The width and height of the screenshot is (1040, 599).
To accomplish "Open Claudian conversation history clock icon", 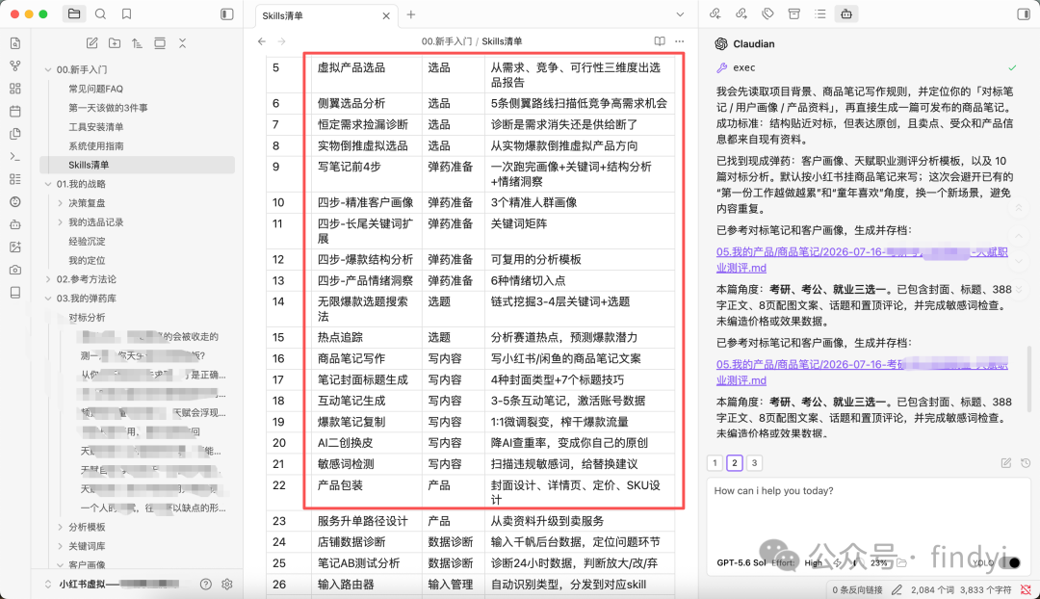I will point(1026,463).
